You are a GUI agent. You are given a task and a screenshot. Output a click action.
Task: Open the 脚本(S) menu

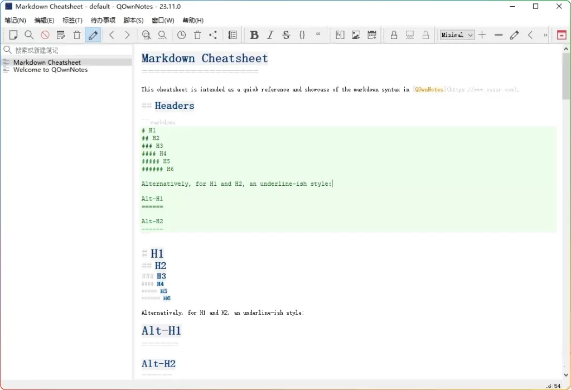(x=133, y=21)
